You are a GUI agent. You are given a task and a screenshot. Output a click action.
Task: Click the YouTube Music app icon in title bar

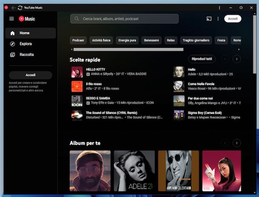pos(6,8)
